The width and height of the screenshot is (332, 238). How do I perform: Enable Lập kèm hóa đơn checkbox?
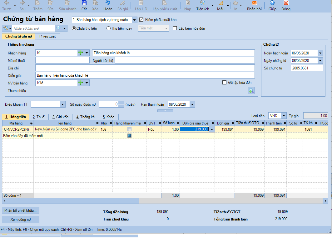pyautogui.click(x=175, y=28)
